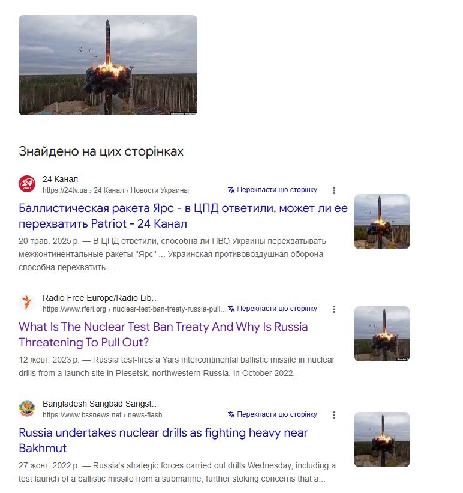Click Перекласти цю сторінку for rferl.org result
Viewport: 463px width, 493px height.
click(x=276, y=309)
